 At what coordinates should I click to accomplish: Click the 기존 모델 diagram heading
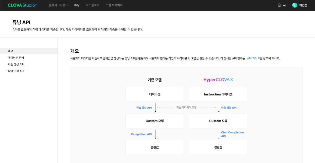click(155, 80)
